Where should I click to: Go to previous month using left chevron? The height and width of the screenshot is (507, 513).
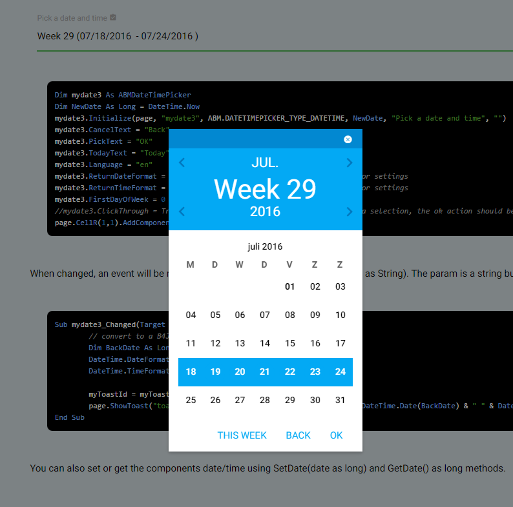182,163
